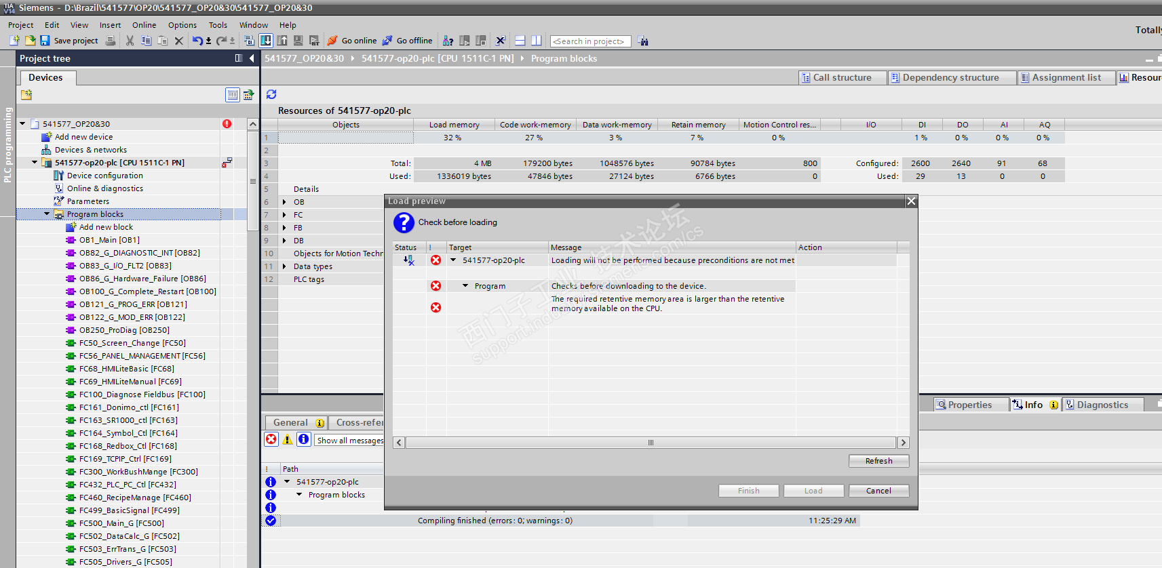Open the Diagnostics tab in inspector
The width and height of the screenshot is (1162, 568).
coord(1102,405)
